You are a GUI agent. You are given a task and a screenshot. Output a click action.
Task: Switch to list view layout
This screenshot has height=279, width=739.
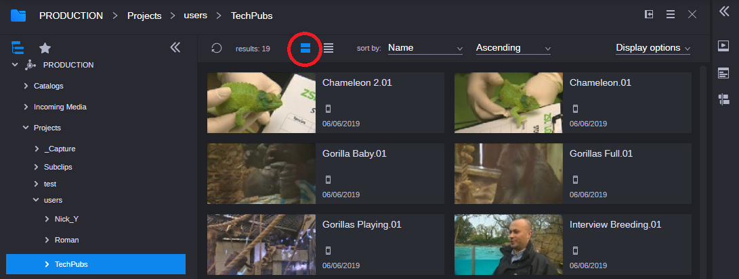click(x=329, y=48)
